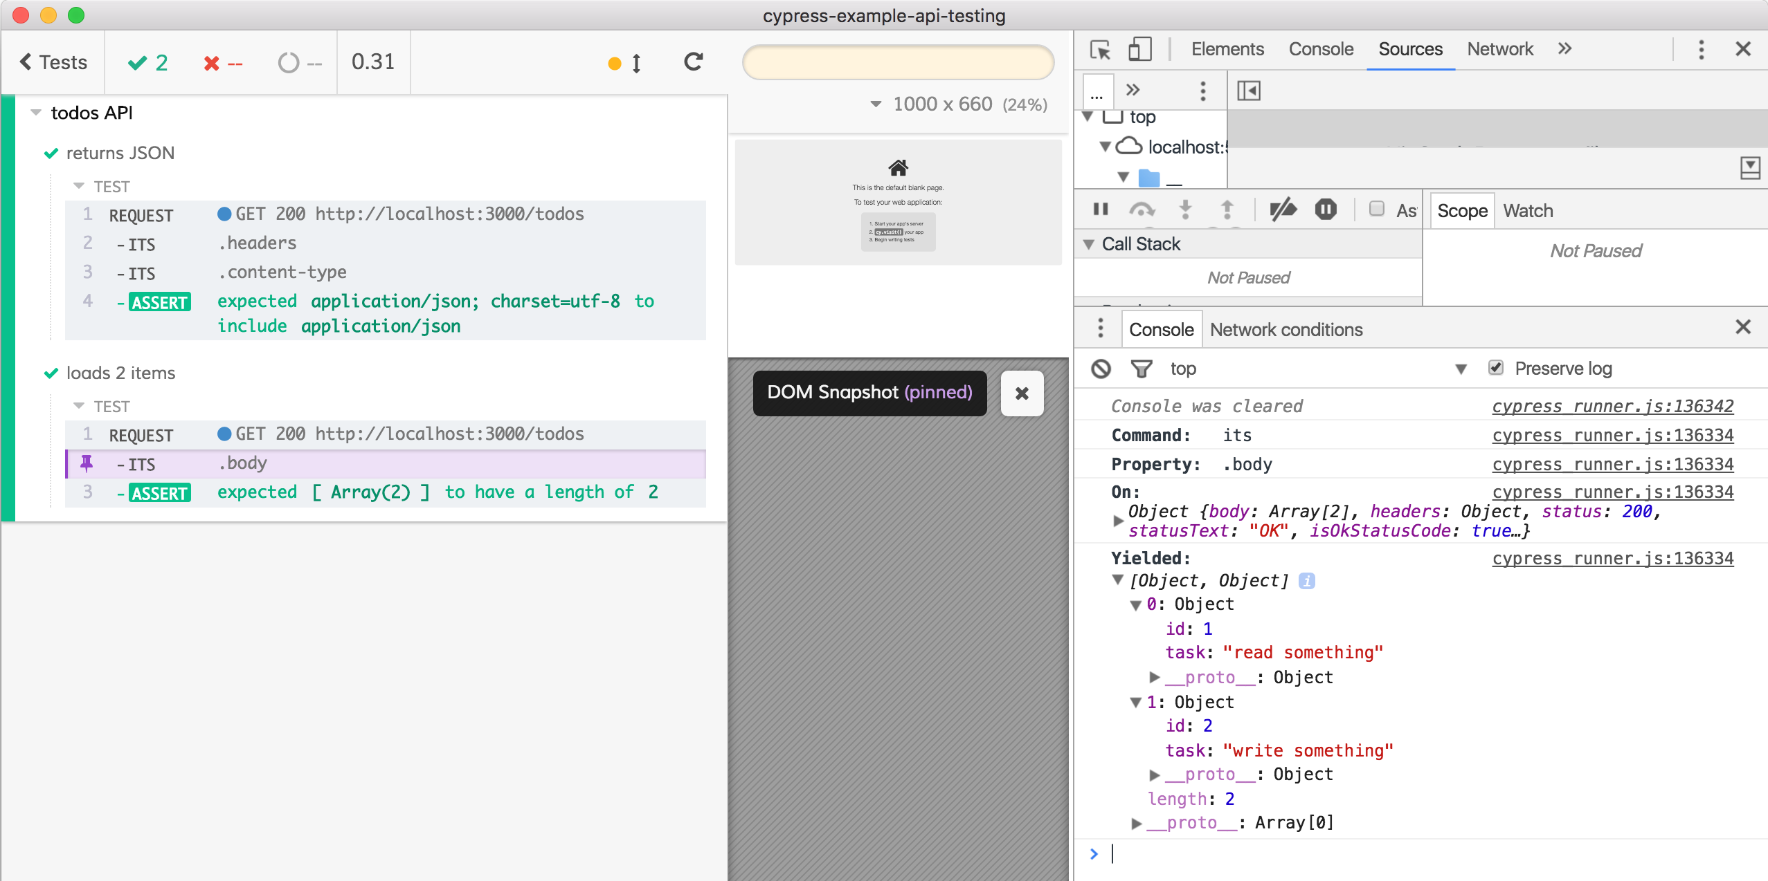Screen dimensions: 1768x881
Task: Open cypress_runner.js:136342 source link
Action: pyautogui.click(x=1612, y=407)
